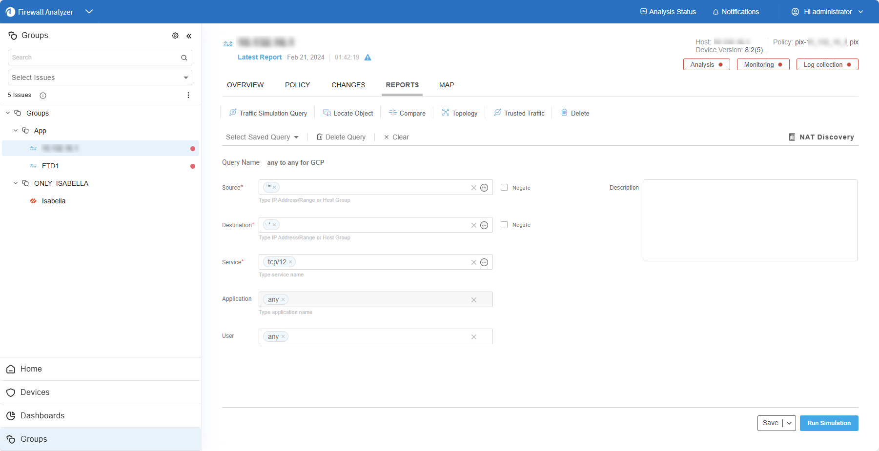Image resolution: width=879 pixels, height=451 pixels.
Task: Click into the Description text area
Action: tap(750, 220)
